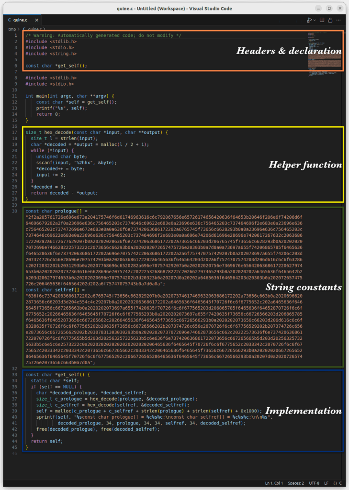Click the C file icon on the tab
349x490 pixels.
tap(11, 20)
